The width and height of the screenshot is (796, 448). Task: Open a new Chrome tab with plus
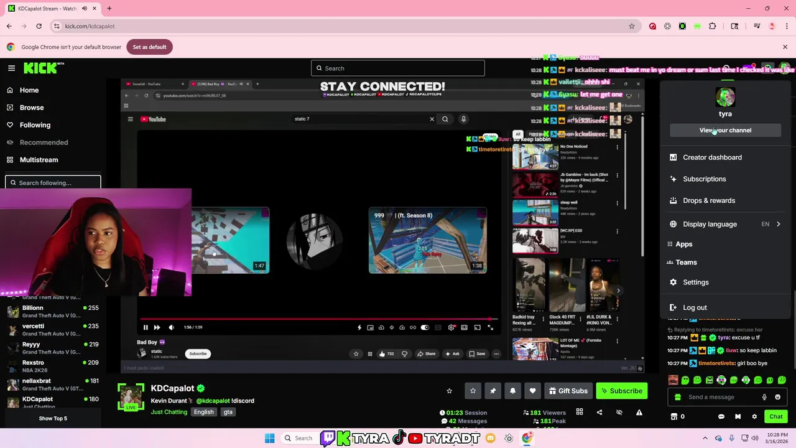109,8
